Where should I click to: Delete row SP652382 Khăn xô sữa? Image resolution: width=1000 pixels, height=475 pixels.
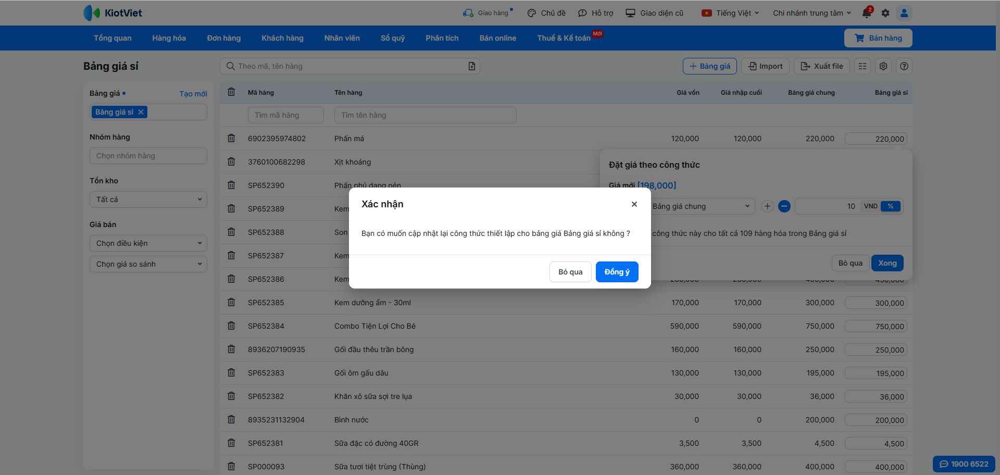pyautogui.click(x=231, y=396)
